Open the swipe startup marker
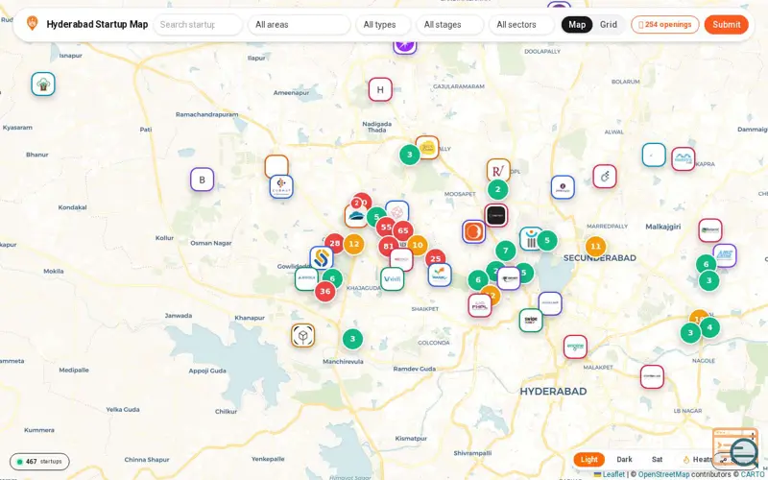Image resolution: width=768 pixels, height=480 pixels. (531, 321)
